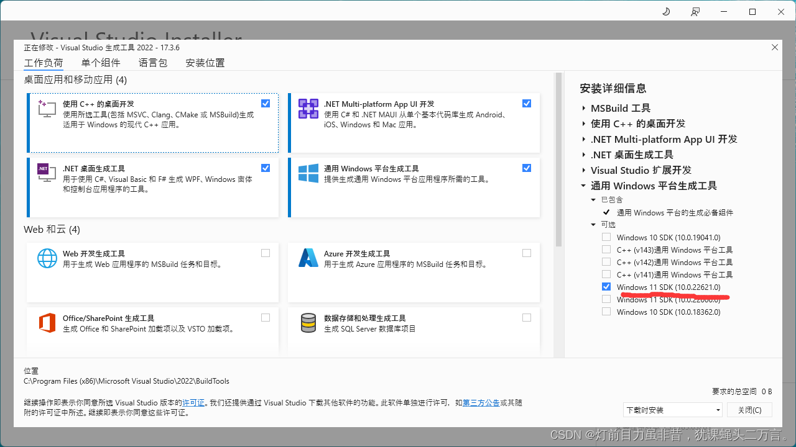
Task: Click the Azure build tools icon
Action: (308, 258)
